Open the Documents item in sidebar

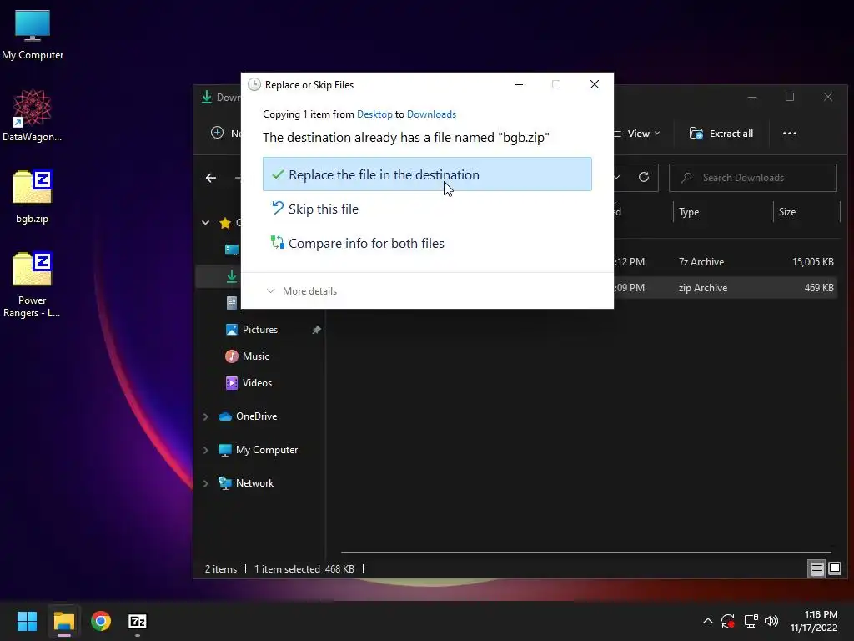[x=232, y=303]
